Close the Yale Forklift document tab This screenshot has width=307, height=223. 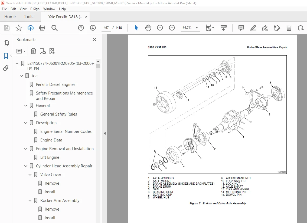pyautogui.click(x=86, y=17)
